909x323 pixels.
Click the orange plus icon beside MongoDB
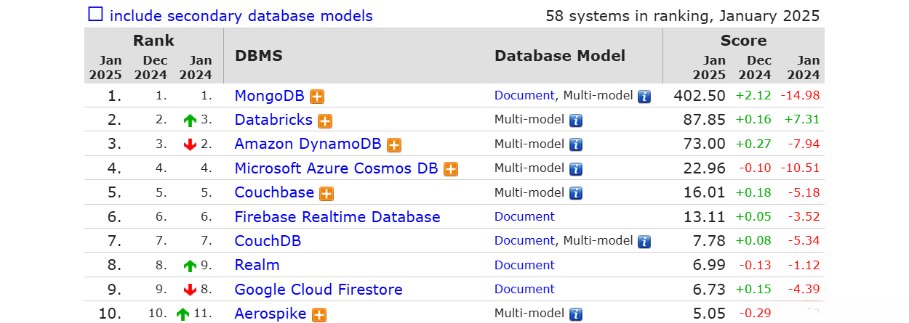coord(317,96)
